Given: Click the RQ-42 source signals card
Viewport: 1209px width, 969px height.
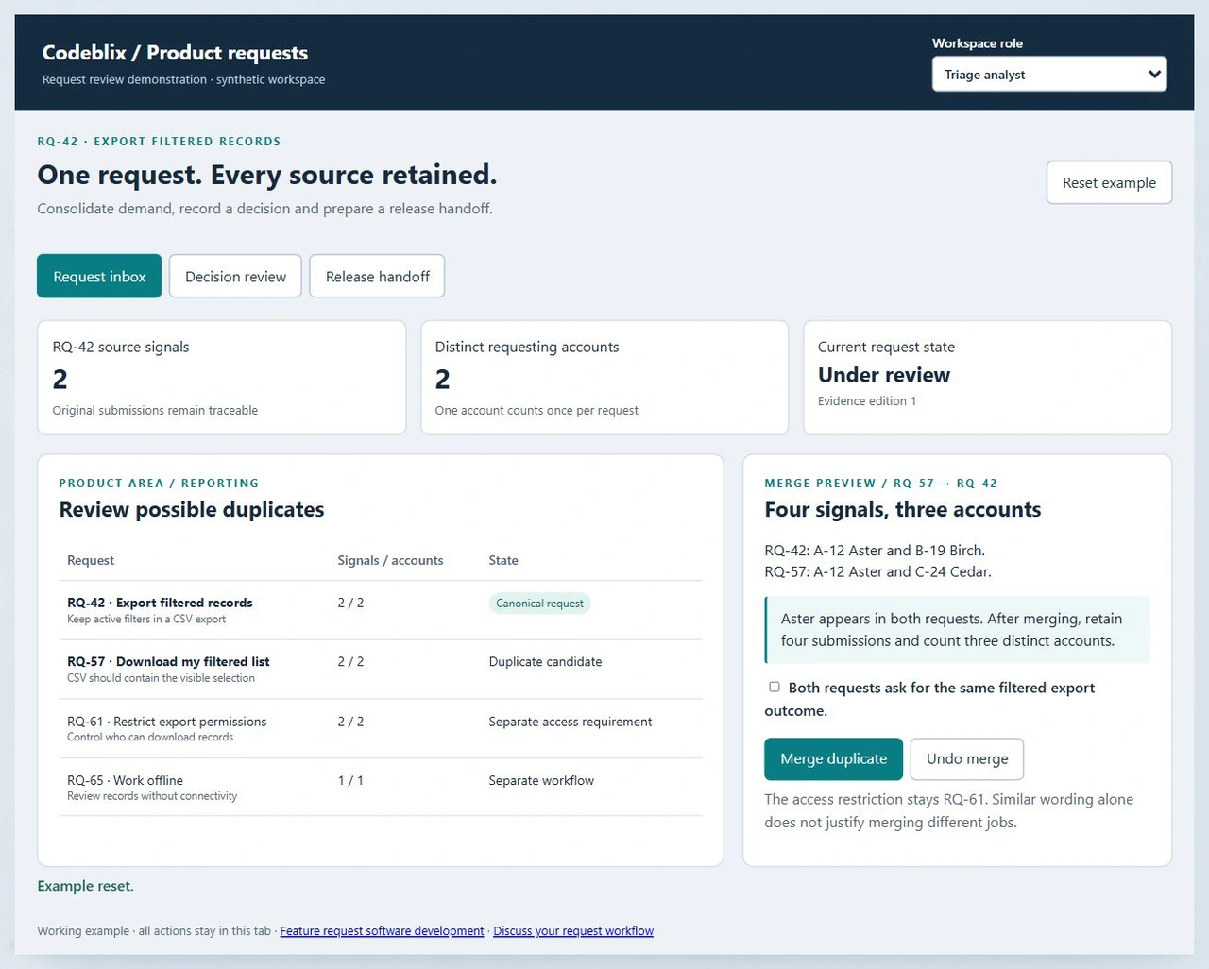Looking at the screenshot, I should tap(221, 378).
